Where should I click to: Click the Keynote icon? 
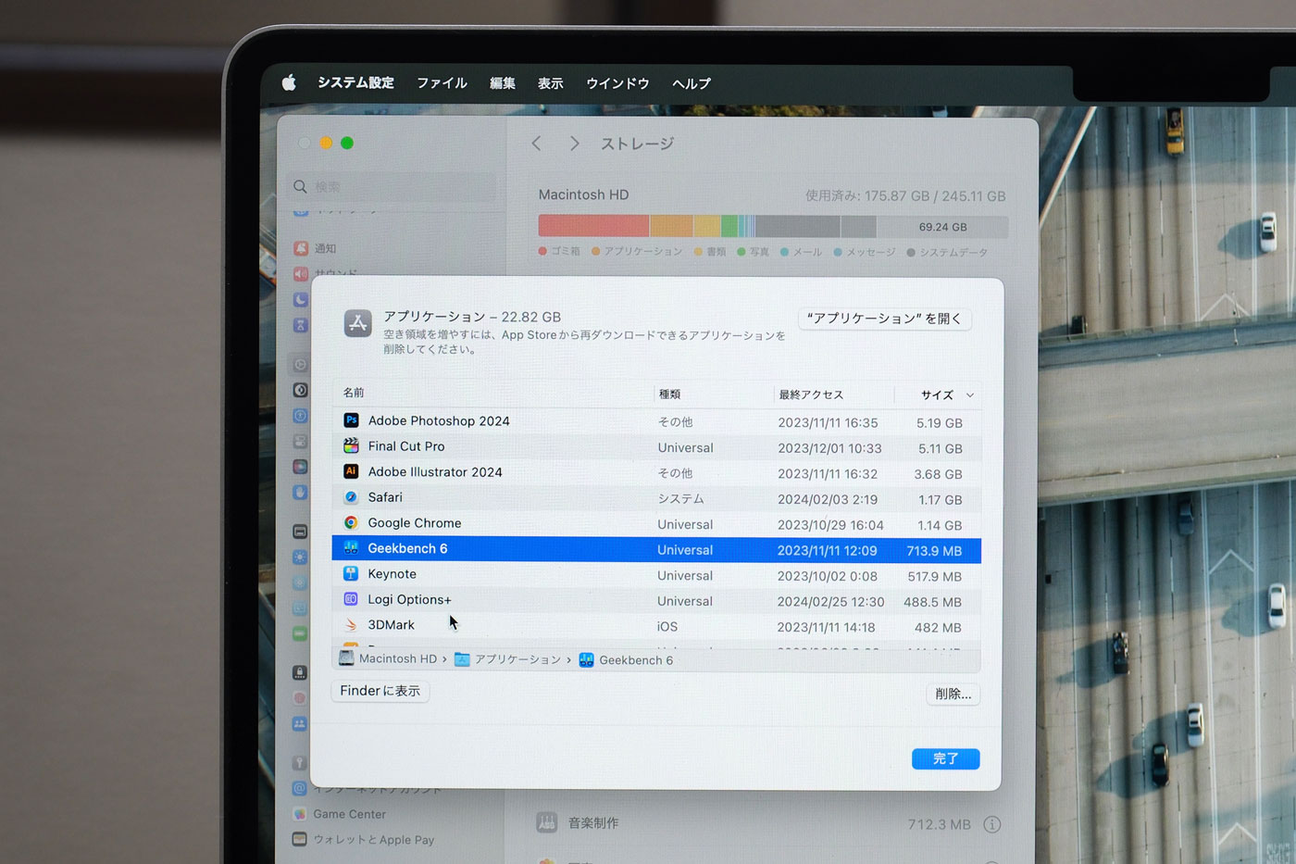tap(351, 573)
